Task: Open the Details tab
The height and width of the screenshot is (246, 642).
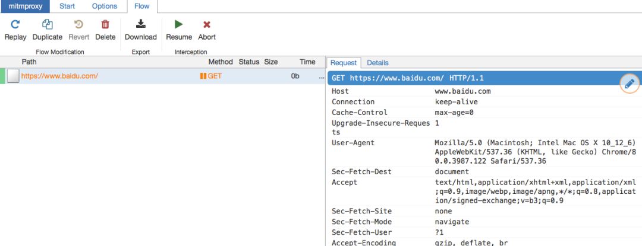Action: (377, 63)
